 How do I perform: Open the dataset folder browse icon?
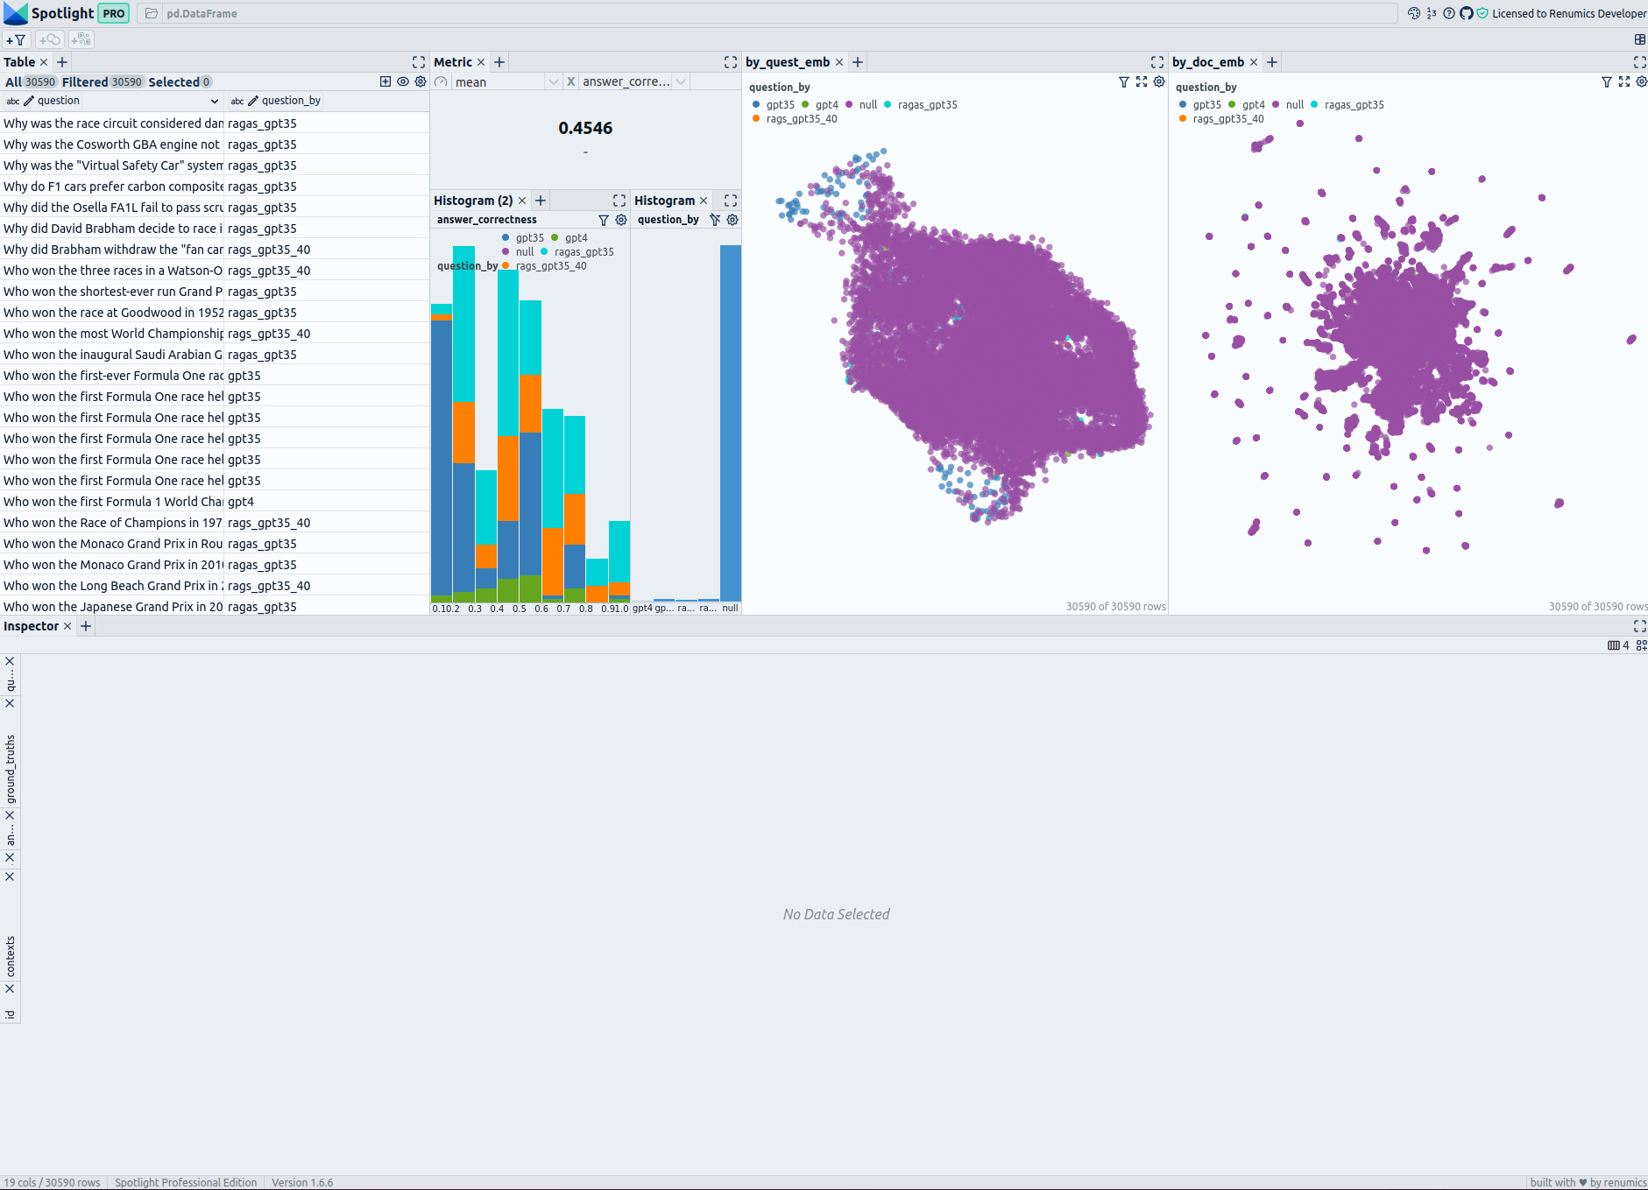152,13
